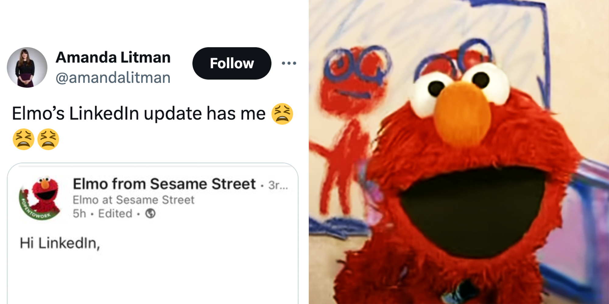609x304 pixels.
Task: Click the @amandalitman handle
Action: (113, 78)
